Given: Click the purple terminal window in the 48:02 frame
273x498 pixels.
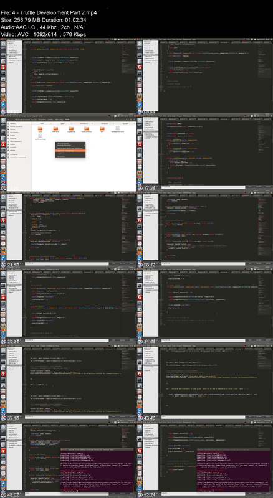Looking at the screenshot, I should [97, 471].
